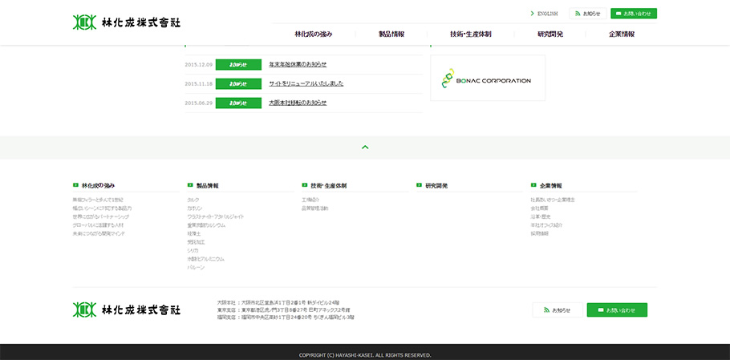730x360 pixels.
Task: Click the header お知らせ RSS button
Action: click(x=587, y=14)
